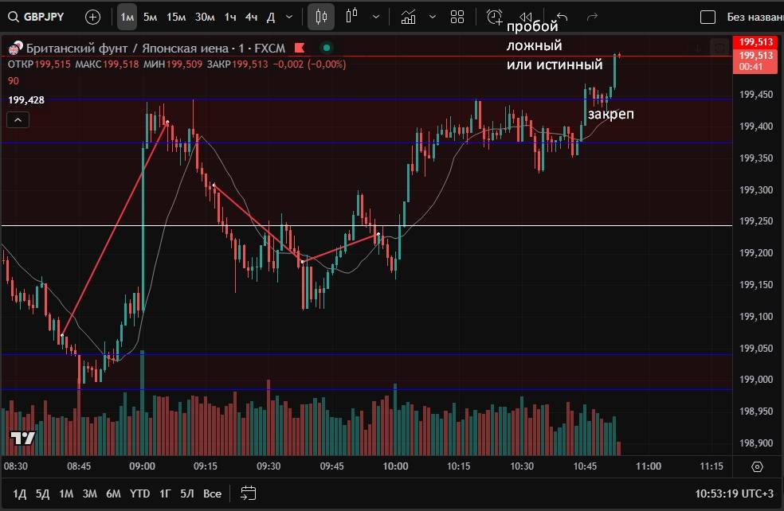Select the 'Все' date range tab
This screenshot has width=784, height=511.
pyautogui.click(x=212, y=493)
